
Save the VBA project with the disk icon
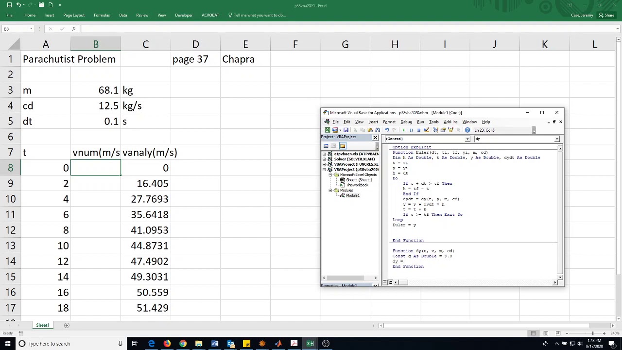346,130
